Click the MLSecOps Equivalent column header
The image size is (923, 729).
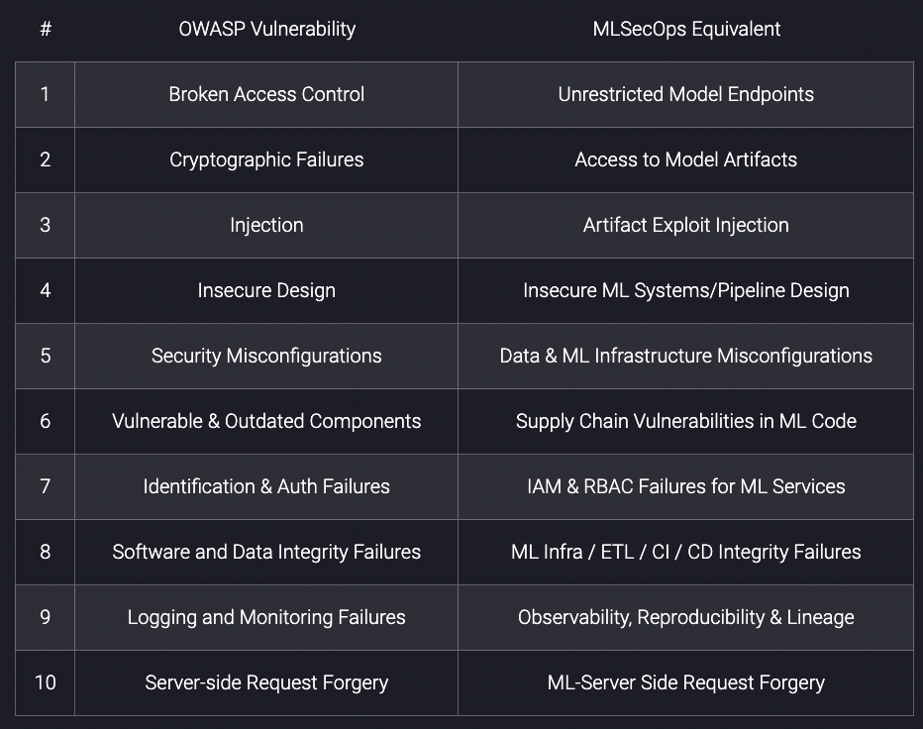coord(685,29)
